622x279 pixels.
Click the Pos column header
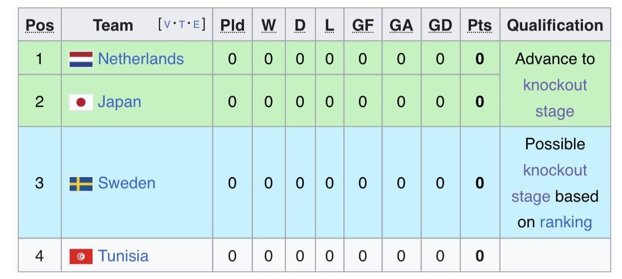(40, 25)
